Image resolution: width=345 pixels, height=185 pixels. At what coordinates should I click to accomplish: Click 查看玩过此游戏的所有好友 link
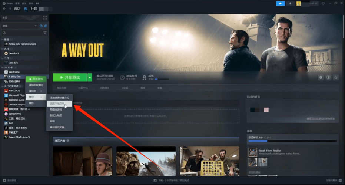321,119
